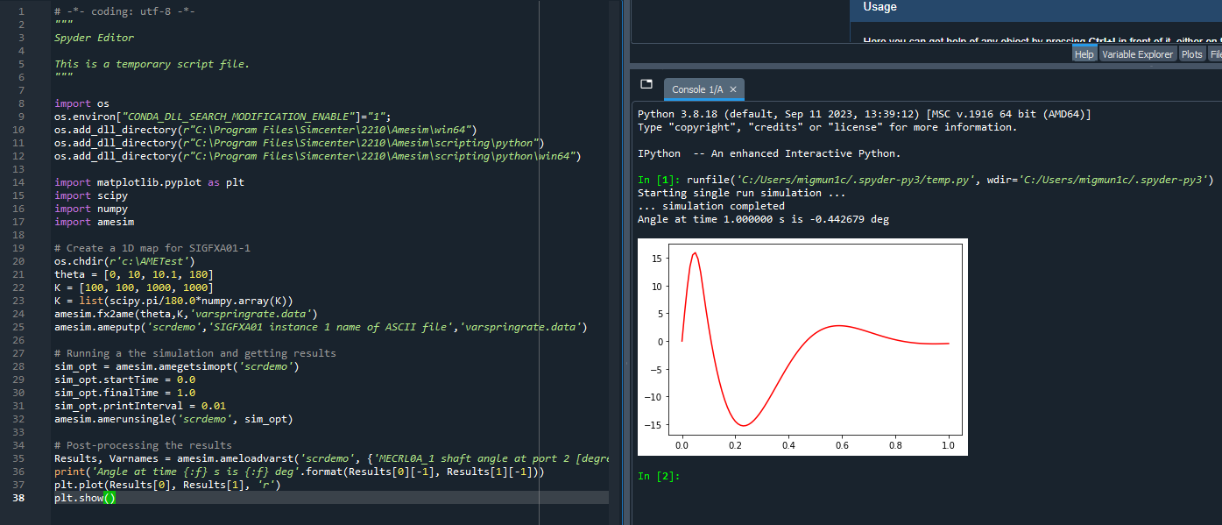Open the Plots pane
Screen dimensions: 1222x525
coord(1191,53)
